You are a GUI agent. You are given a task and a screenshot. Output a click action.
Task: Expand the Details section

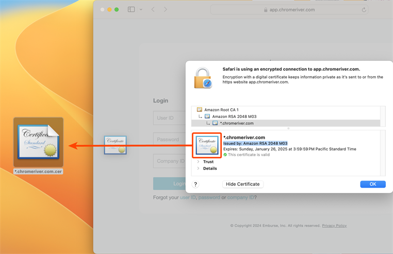(198, 168)
